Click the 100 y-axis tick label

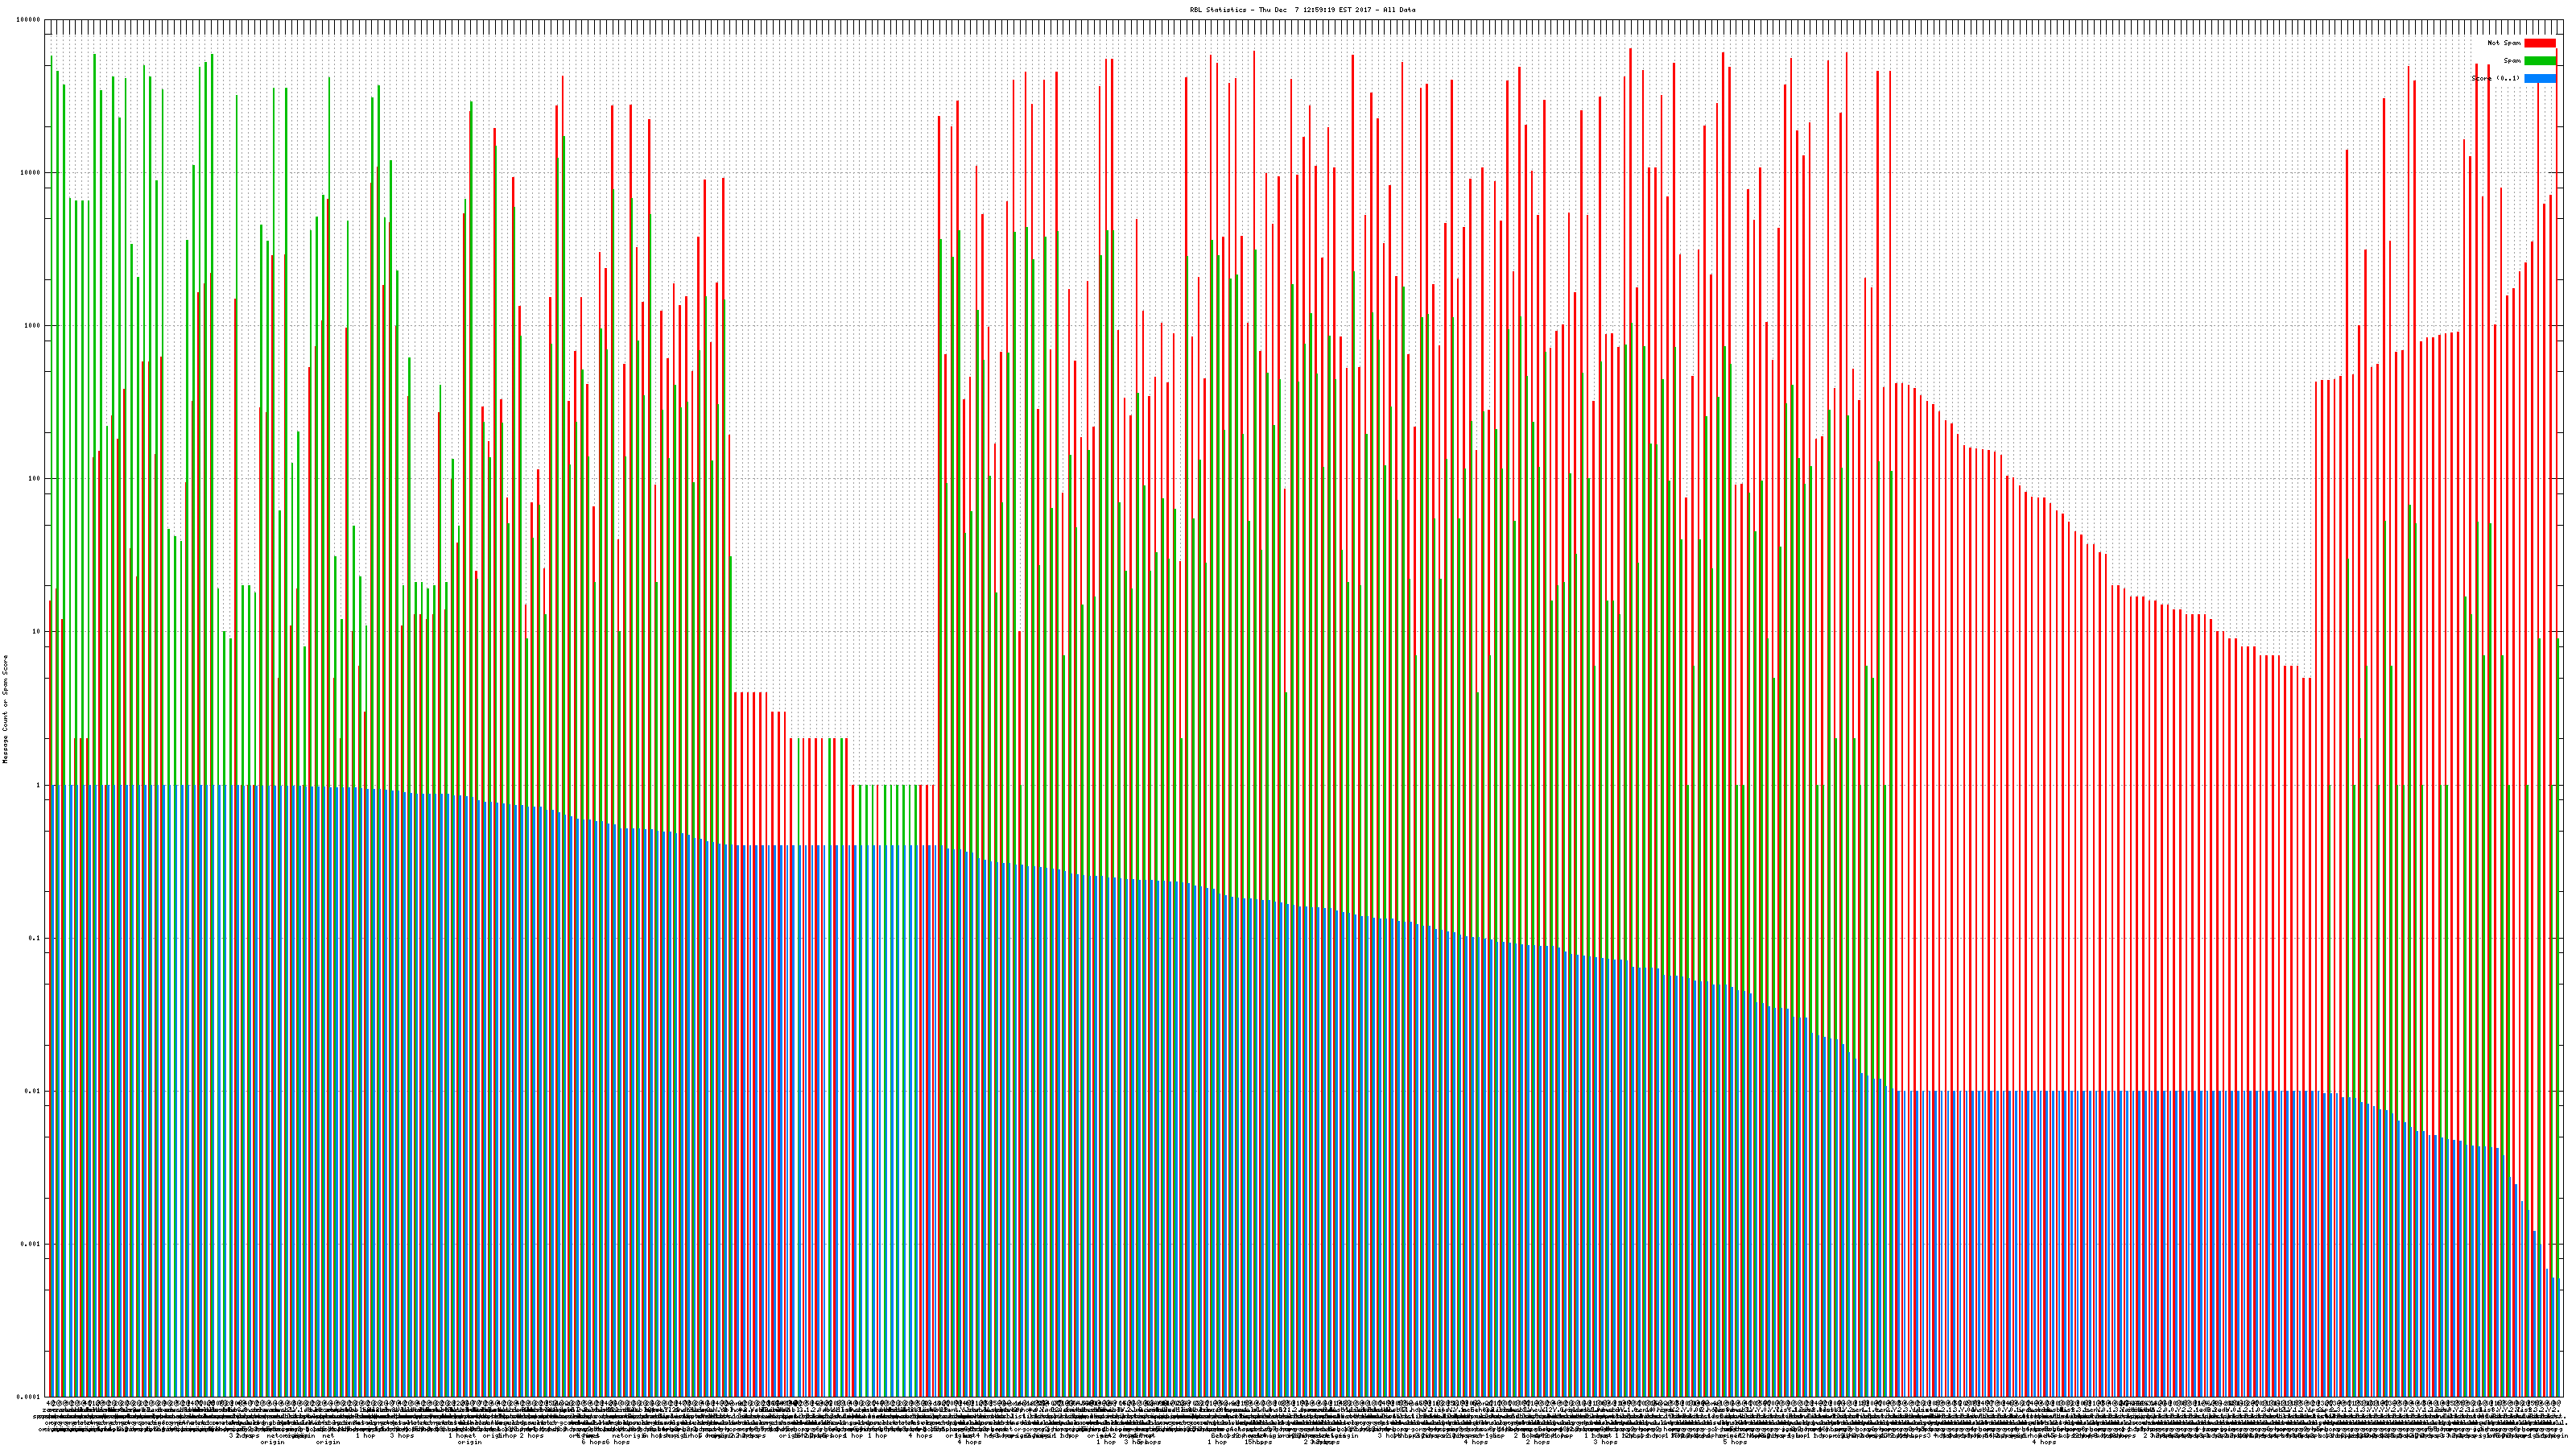(35, 478)
